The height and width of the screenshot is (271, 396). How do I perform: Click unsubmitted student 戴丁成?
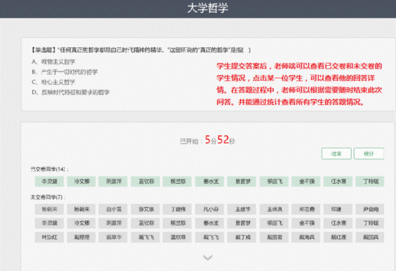(x=242, y=237)
